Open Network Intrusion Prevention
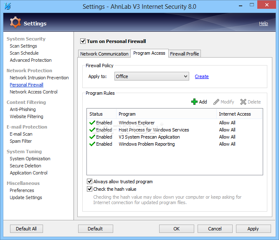Image resolution: width=279 pixels, height=240 pixels. pos(39,78)
